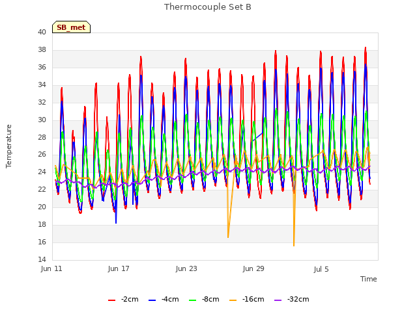Click the 14 y-axis tick label
The width and height of the screenshot is (417, 312).
pyautogui.click(x=42, y=259)
